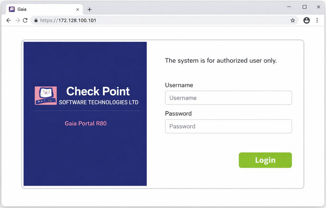Click the padlock icon in address bar
The image size is (326, 208).
click(36, 20)
